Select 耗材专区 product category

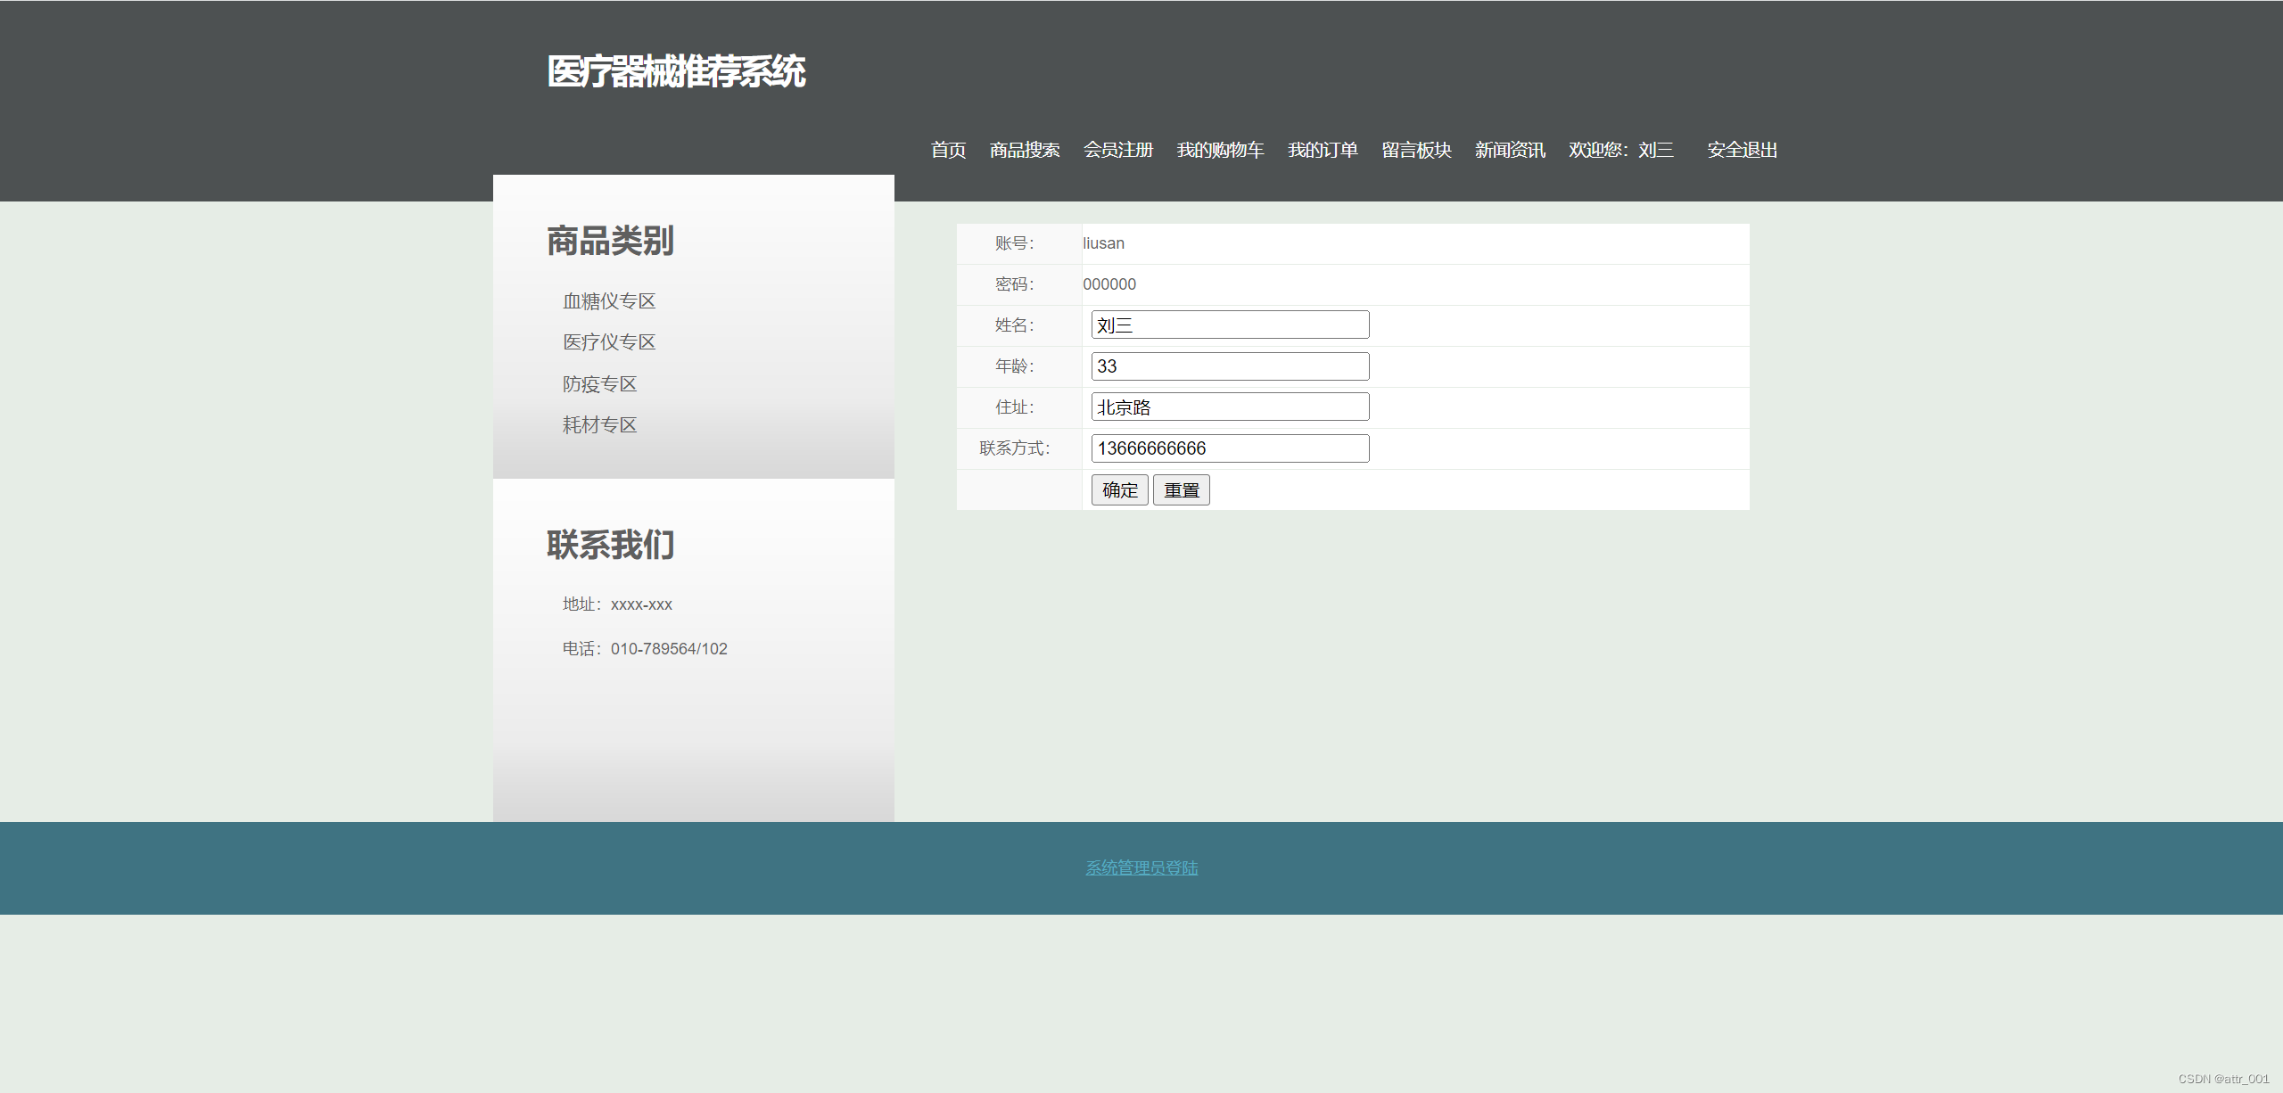point(599,425)
